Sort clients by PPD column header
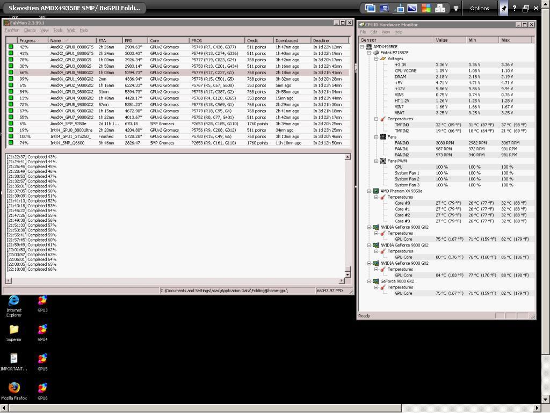 (x=135, y=40)
